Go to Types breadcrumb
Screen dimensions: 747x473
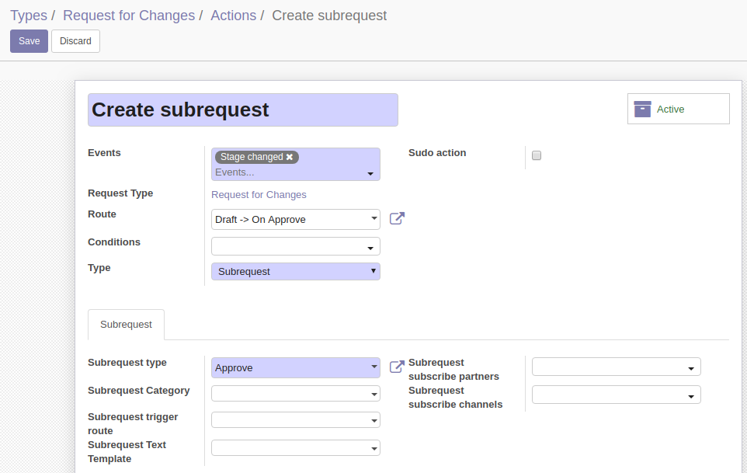click(x=29, y=16)
